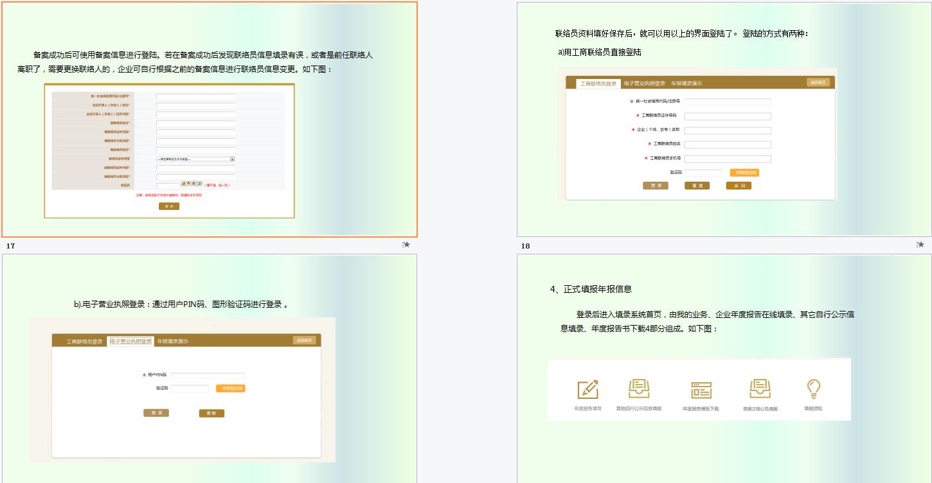Select the 年度报告填写 pencil icon
The height and width of the screenshot is (483, 932).
tap(587, 391)
